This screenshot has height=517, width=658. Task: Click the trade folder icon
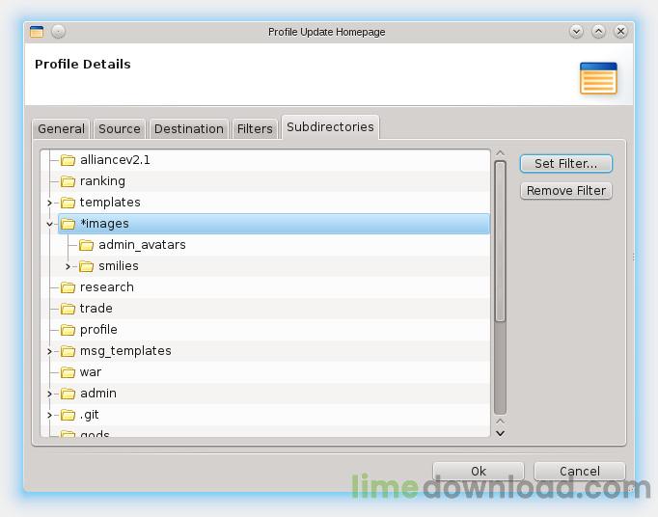[x=68, y=309]
